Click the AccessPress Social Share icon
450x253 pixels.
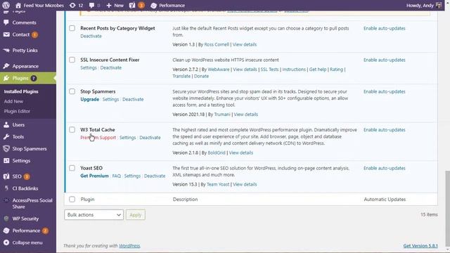[x=6, y=200]
